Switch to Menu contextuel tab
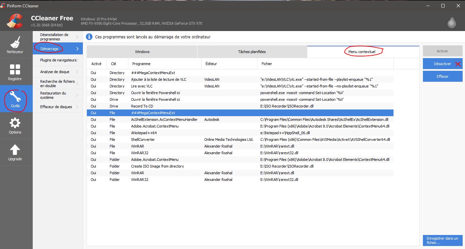 (363, 52)
